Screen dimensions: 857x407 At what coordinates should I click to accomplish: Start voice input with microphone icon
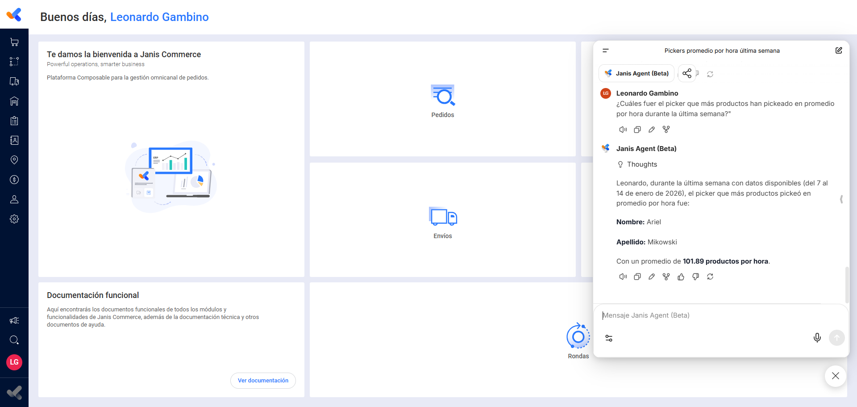point(817,338)
